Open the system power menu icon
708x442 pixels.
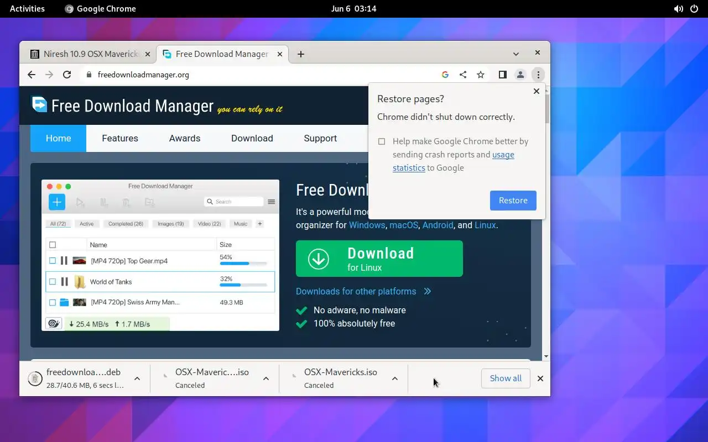click(694, 9)
